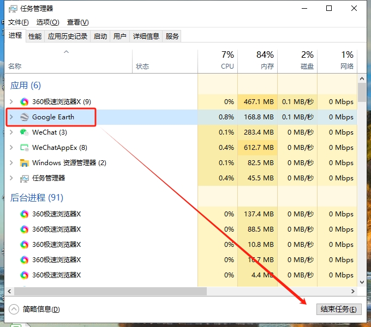
Task: Click the horizontal scrollbar thumb
Action: pyautogui.click(x=111, y=292)
